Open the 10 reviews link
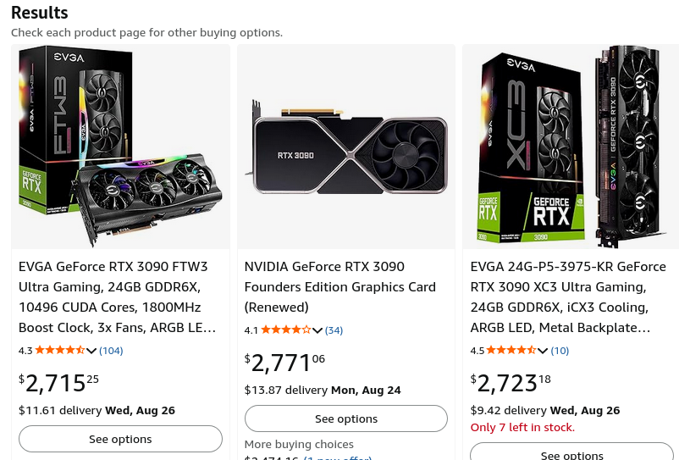Viewport: 679px width, 460px height. pyautogui.click(x=560, y=351)
